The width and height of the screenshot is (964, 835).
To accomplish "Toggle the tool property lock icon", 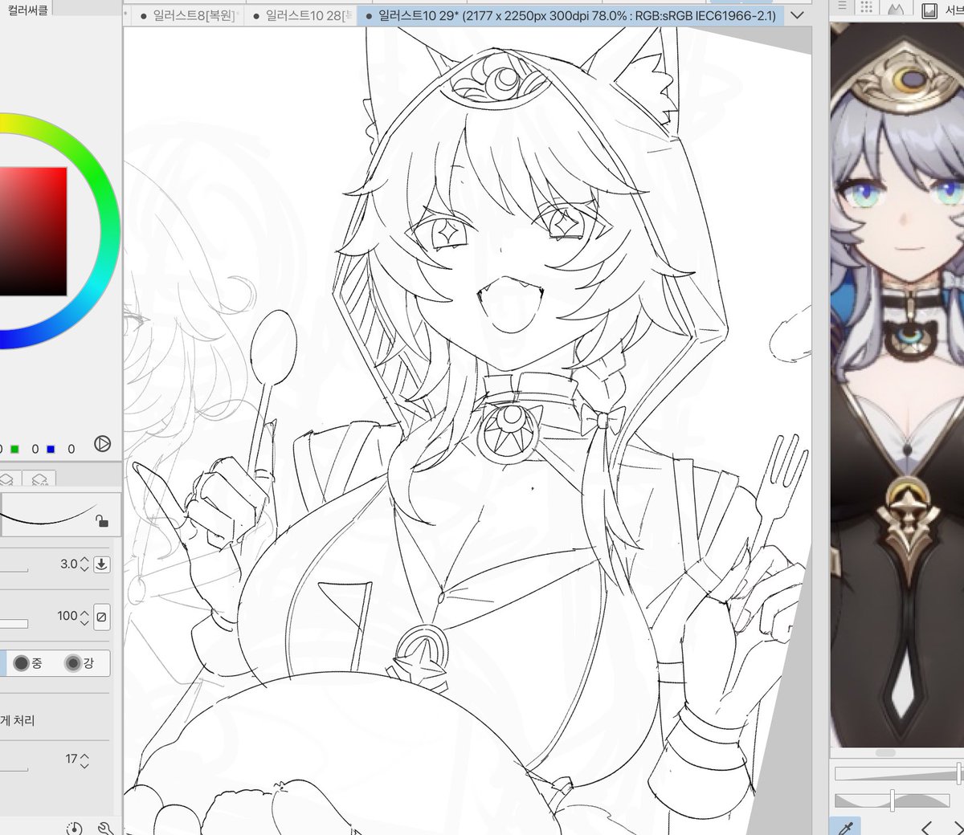I will [x=102, y=521].
